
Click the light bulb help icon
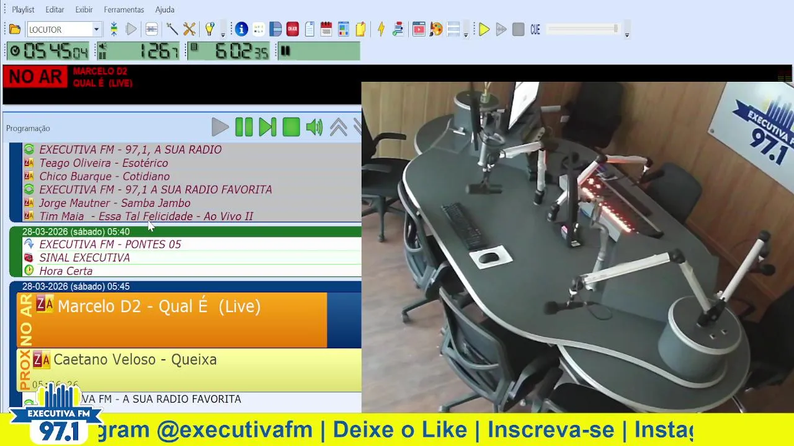(210, 29)
